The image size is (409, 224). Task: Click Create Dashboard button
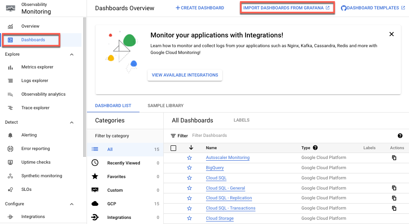click(x=200, y=8)
